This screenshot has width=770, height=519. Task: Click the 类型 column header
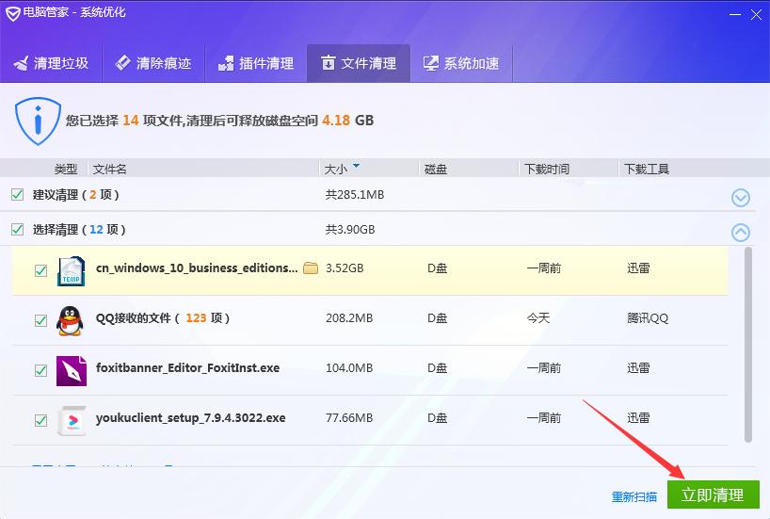[66, 169]
